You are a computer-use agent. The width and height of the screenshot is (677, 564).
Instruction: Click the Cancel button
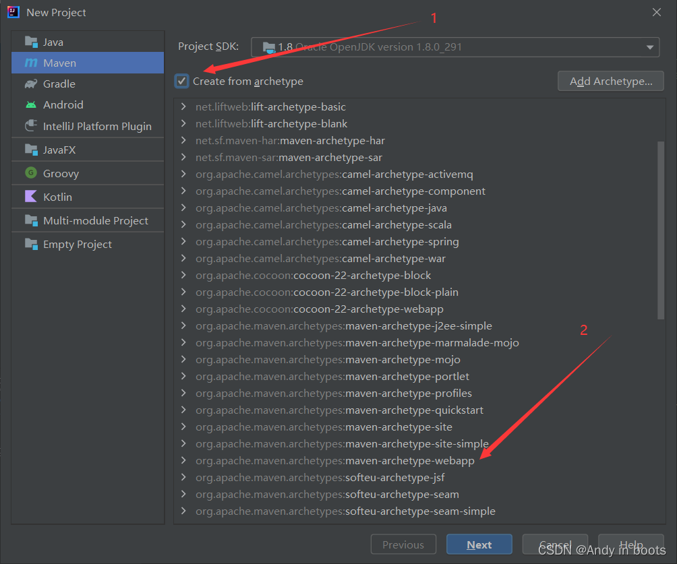tap(555, 544)
